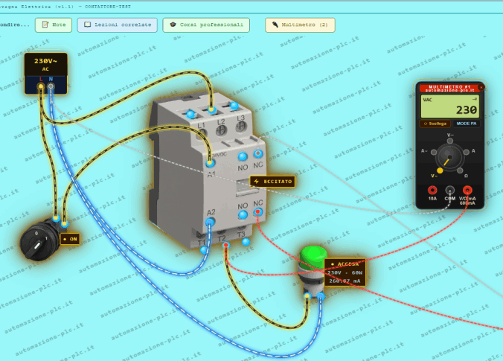The image size is (503, 361).
Task: Close the Multimetro #1 panel
Action: [x=481, y=87]
